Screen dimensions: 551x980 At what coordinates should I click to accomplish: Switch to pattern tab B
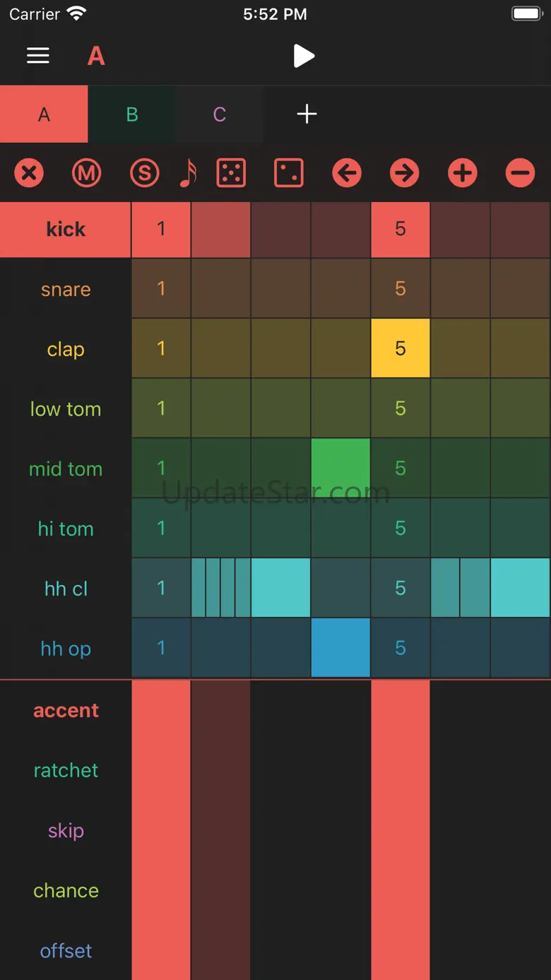click(x=132, y=114)
